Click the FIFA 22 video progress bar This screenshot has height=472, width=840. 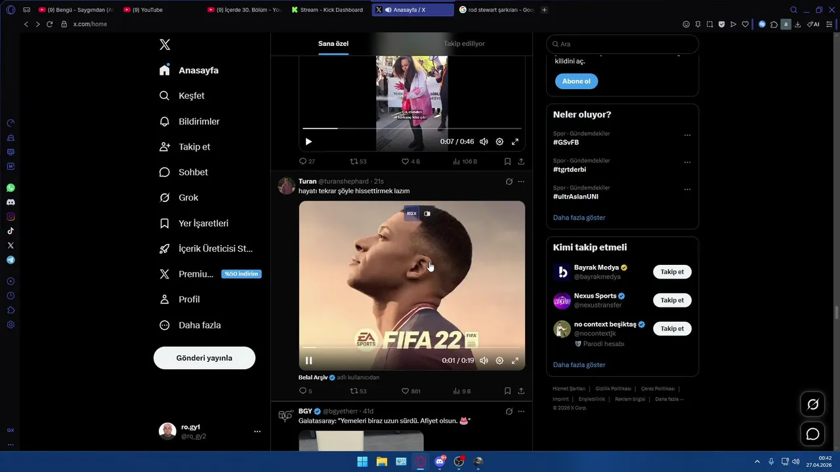[x=411, y=347]
